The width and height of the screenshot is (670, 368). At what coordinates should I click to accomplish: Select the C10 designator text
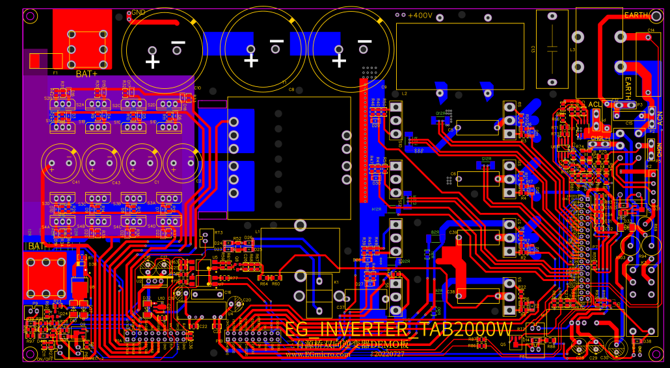[197, 88]
